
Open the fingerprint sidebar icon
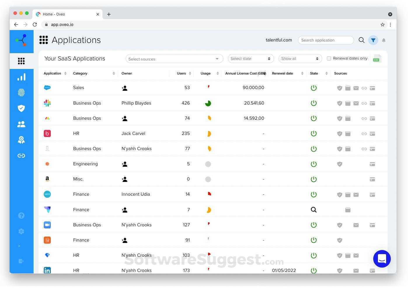pyautogui.click(x=21, y=93)
